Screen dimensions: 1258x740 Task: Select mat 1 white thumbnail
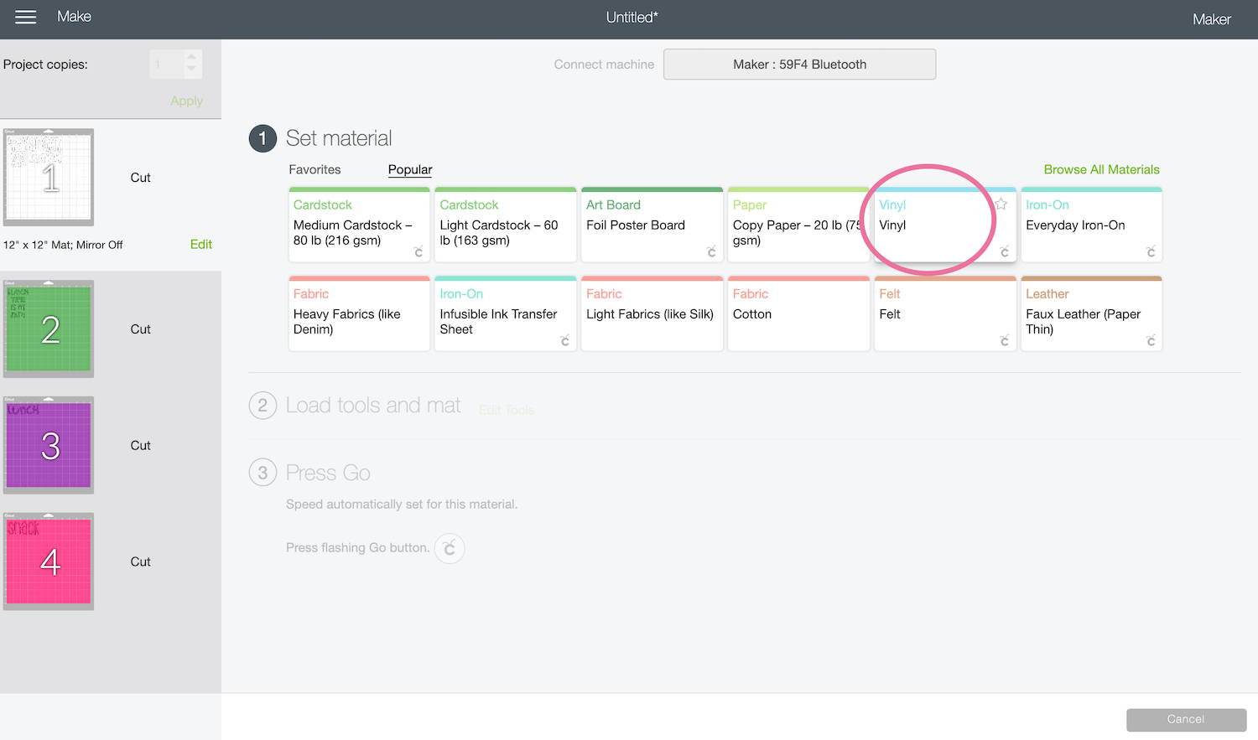click(49, 178)
